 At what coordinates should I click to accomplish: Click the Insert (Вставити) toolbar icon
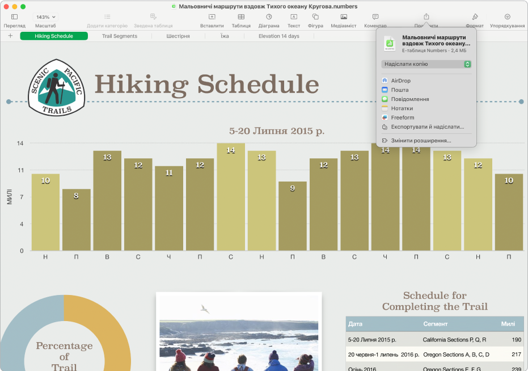[212, 16]
